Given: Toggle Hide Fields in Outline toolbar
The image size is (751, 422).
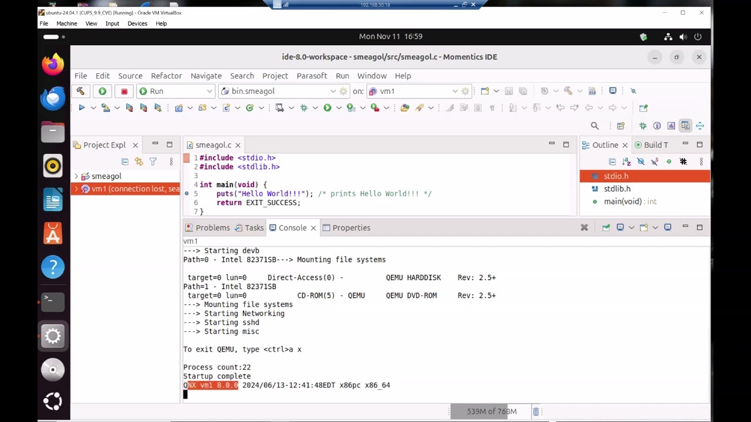Looking at the screenshot, I should 640,161.
